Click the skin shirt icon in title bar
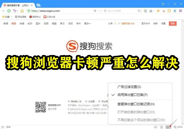 [163, 4]
